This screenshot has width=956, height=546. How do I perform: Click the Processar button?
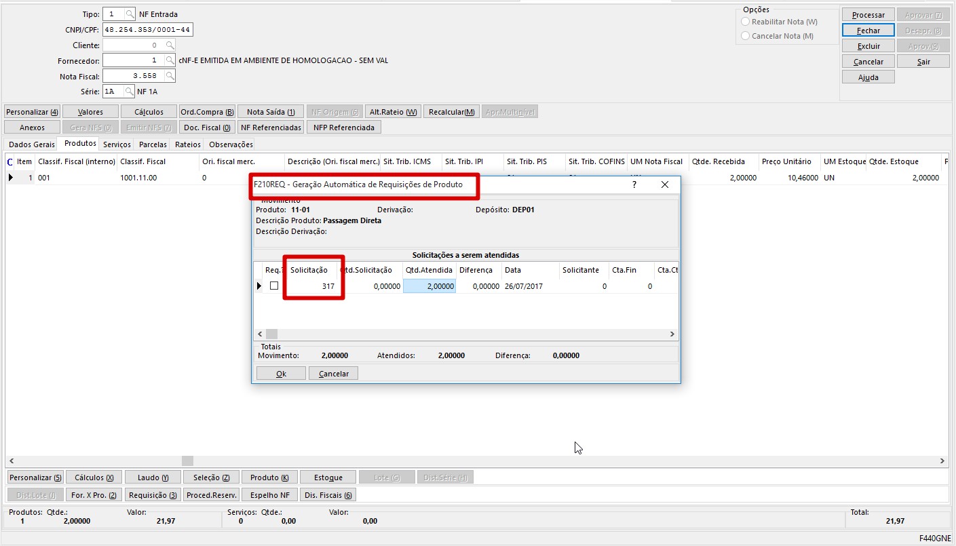868,15
